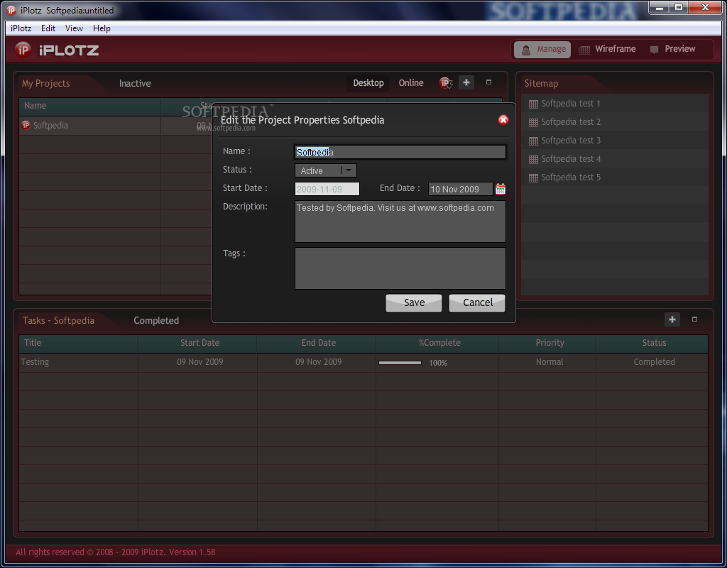Select the Testing task title
The height and width of the screenshot is (568, 727).
tap(35, 362)
